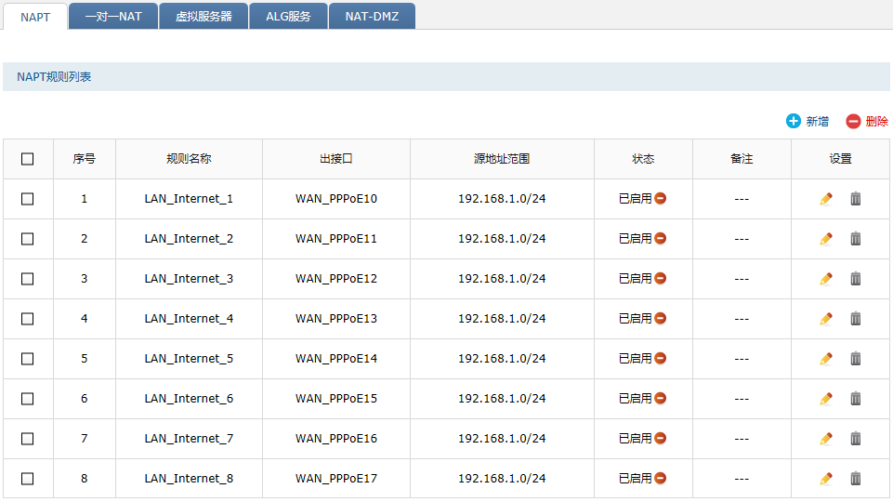This screenshot has height=502, width=893.
Task: Click 新增 to add a rule
Action: click(x=808, y=122)
